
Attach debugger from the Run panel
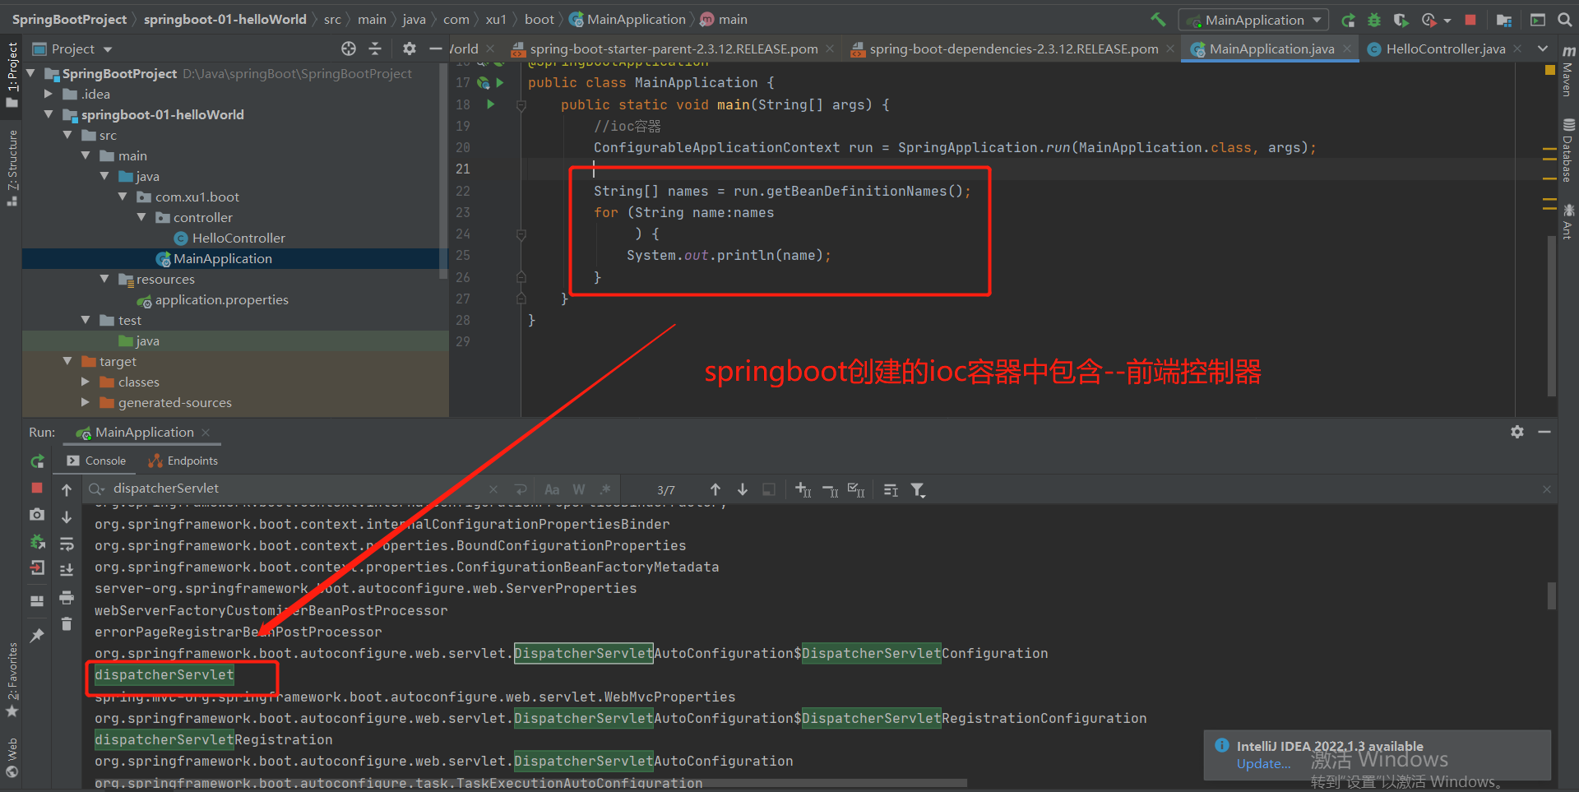[37, 542]
